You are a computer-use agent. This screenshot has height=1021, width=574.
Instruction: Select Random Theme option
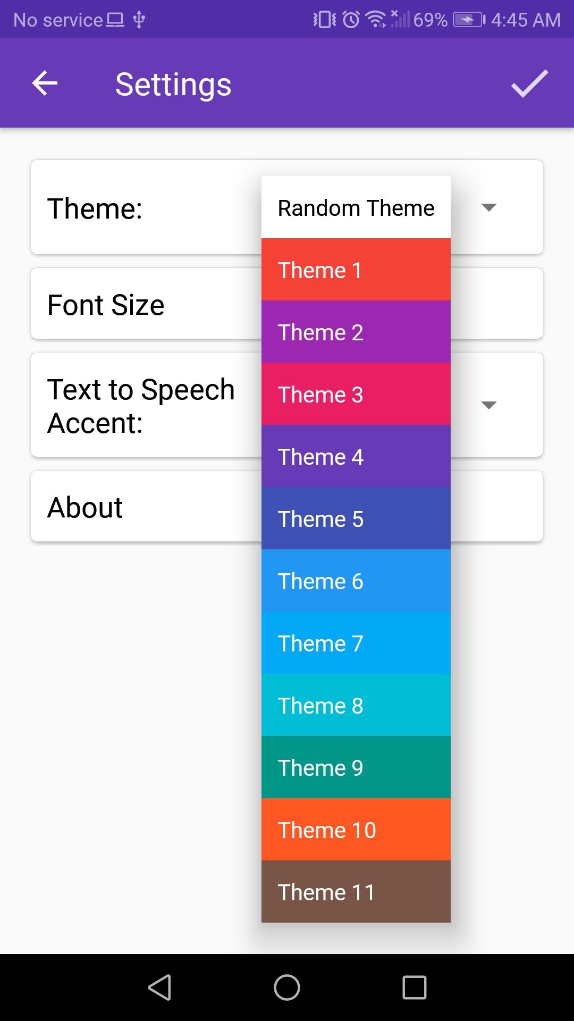coord(356,207)
